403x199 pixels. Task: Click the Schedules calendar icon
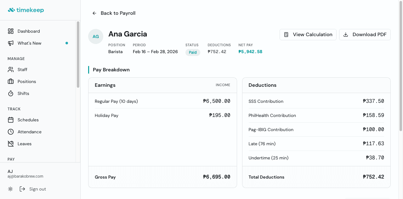10,120
